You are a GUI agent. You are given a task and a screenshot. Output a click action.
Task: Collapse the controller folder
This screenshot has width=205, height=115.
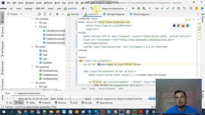pyautogui.click(x=32, y=19)
